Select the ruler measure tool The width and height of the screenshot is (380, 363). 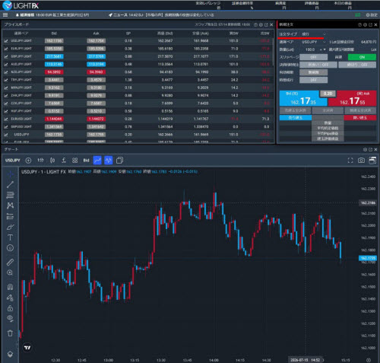(10, 262)
